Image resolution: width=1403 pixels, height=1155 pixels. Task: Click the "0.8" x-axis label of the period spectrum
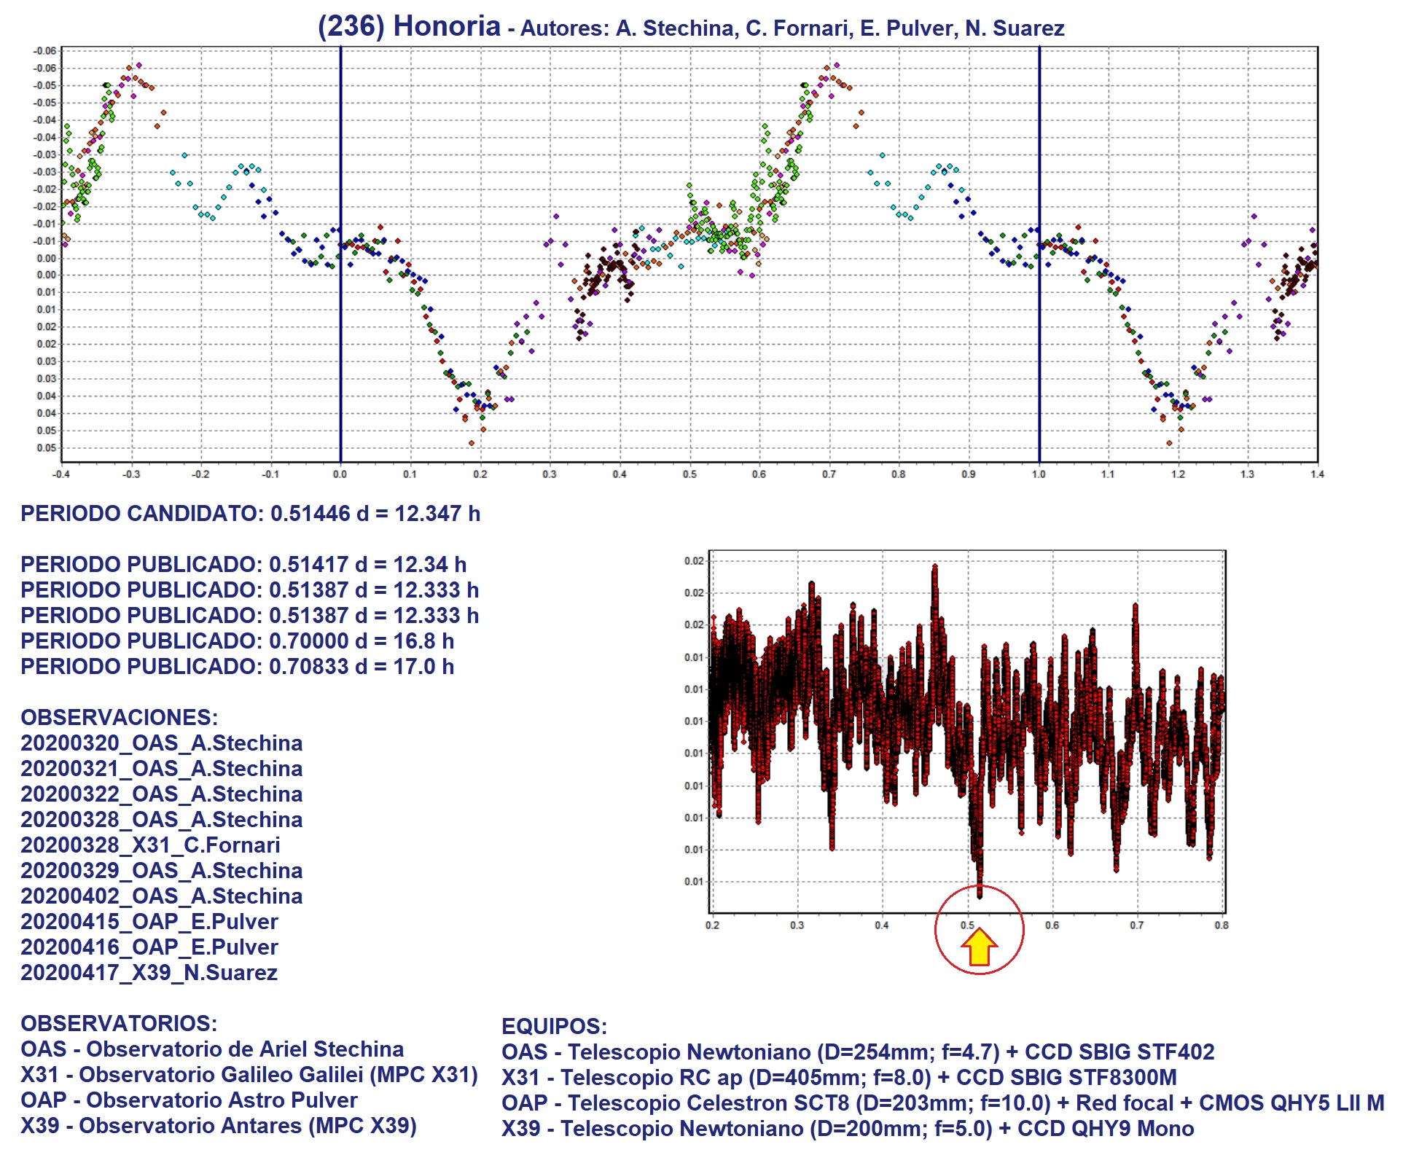tap(1222, 925)
